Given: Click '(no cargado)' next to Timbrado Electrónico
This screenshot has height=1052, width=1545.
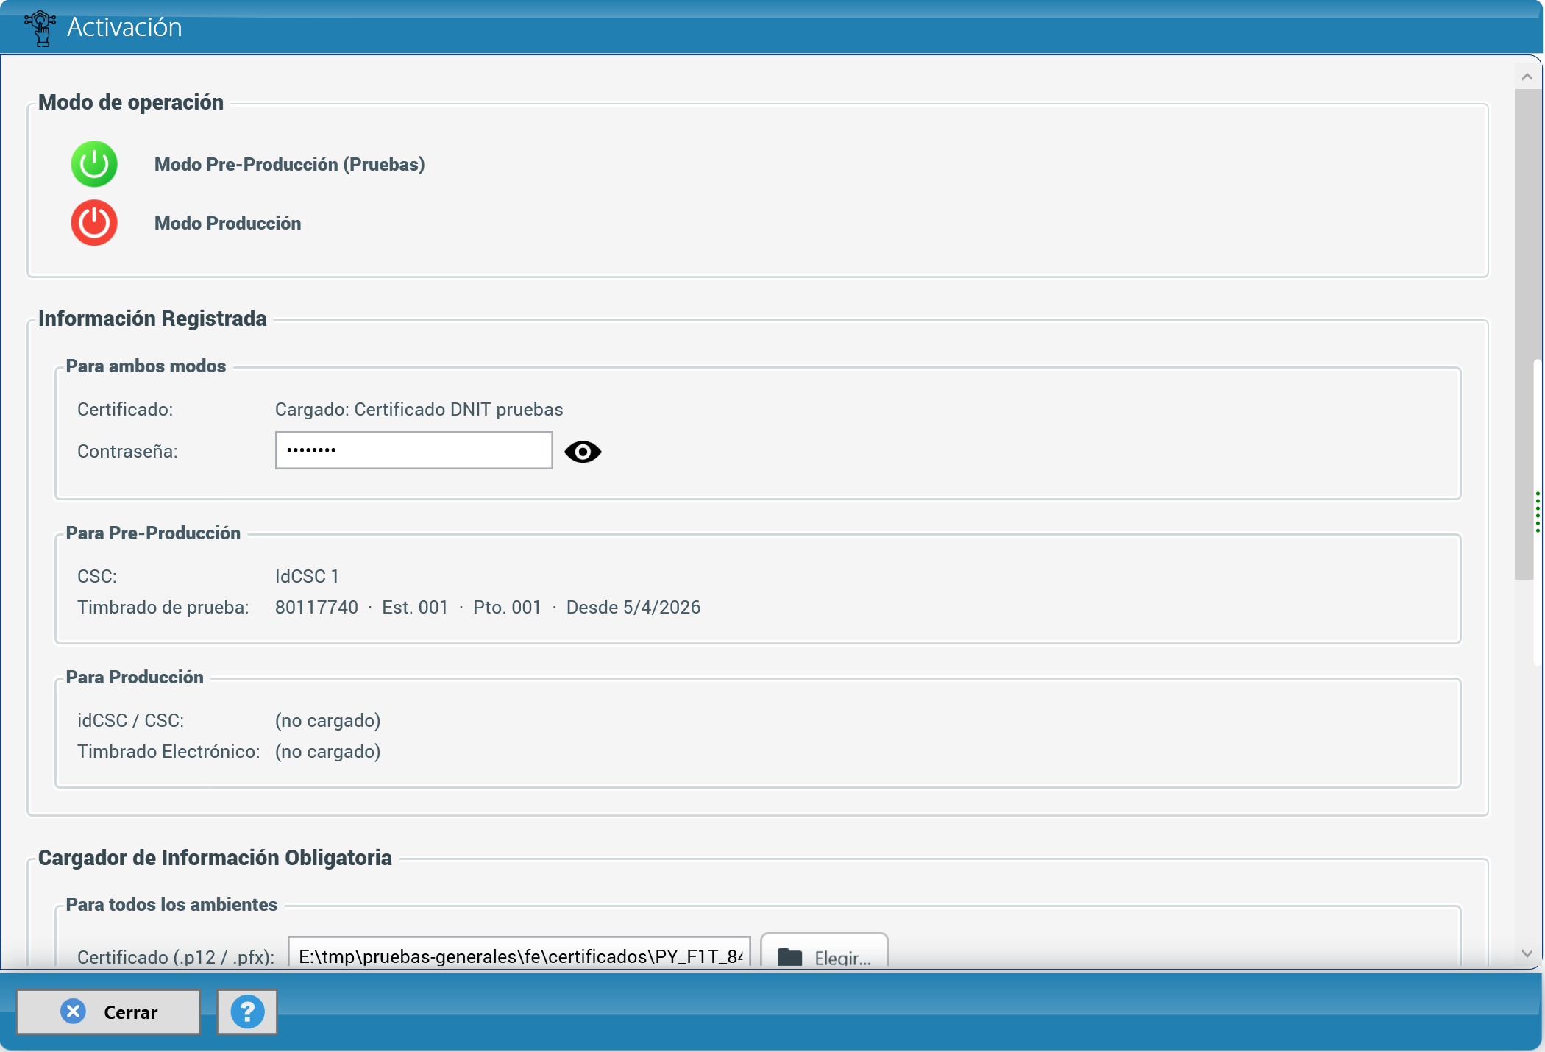Looking at the screenshot, I should pyautogui.click(x=327, y=751).
